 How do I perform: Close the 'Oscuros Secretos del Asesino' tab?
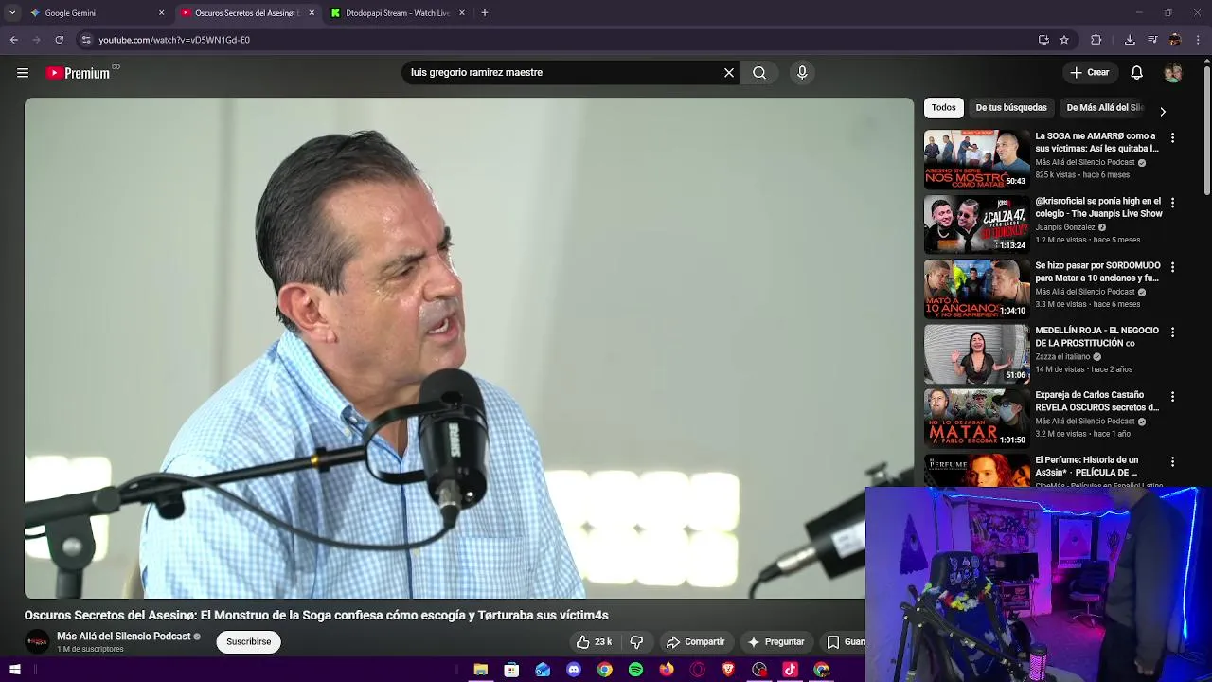coord(312,13)
